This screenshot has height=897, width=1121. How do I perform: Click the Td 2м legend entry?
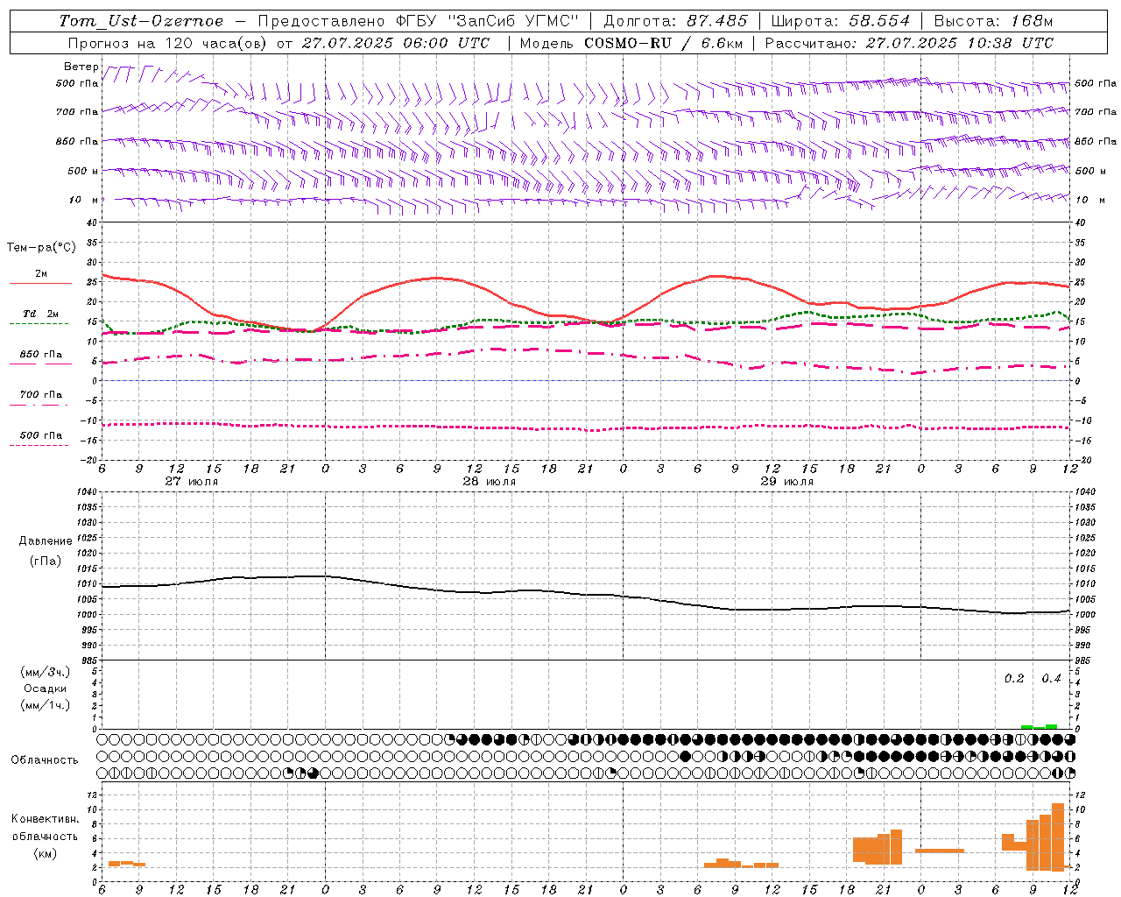click(40, 314)
